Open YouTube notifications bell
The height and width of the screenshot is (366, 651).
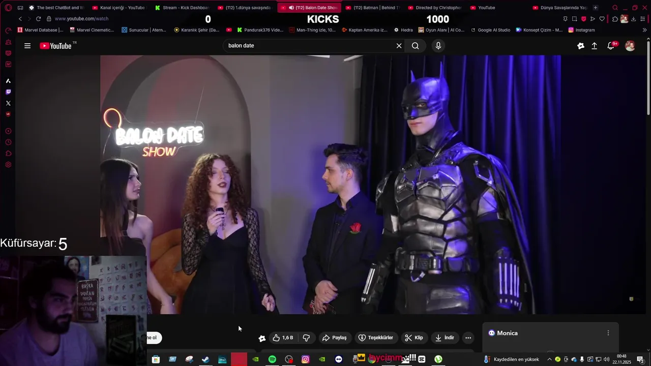[x=611, y=46]
